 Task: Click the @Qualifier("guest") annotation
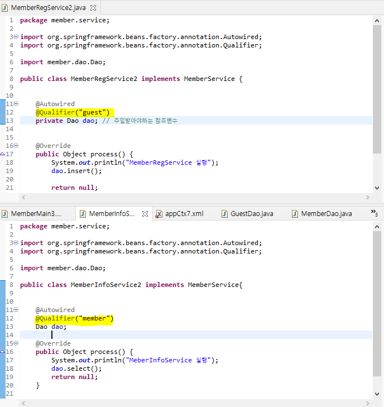(73, 112)
